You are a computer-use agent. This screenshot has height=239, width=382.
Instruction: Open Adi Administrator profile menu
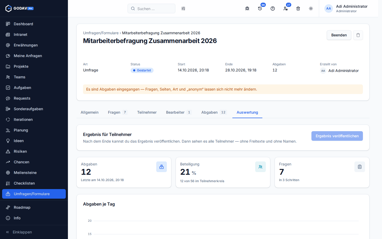[x=346, y=8]
